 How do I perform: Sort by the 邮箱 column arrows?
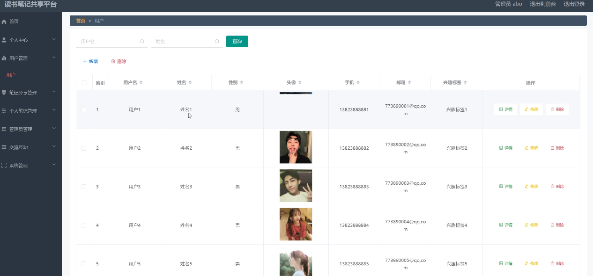point(409,82)
